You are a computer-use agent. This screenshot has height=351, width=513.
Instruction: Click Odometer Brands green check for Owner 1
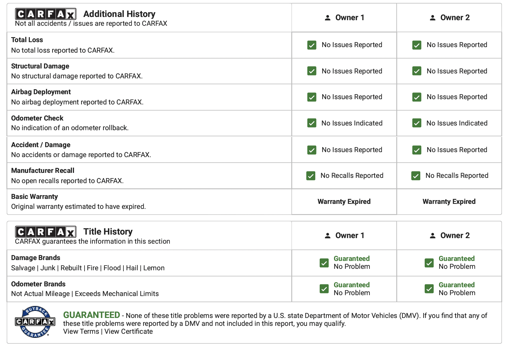tap(324, 289)
